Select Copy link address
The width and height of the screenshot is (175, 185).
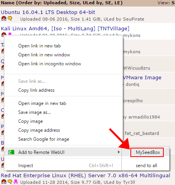[x=36, y=90]
